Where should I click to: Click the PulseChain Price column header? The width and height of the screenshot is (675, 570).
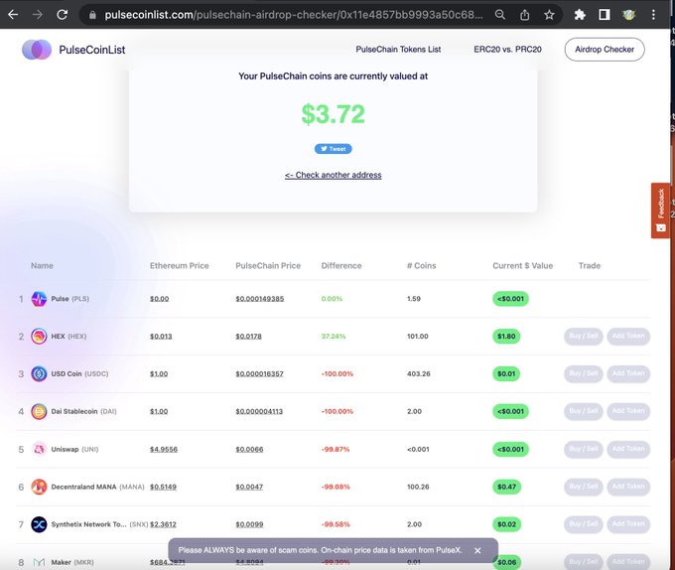tap(268, 265)
